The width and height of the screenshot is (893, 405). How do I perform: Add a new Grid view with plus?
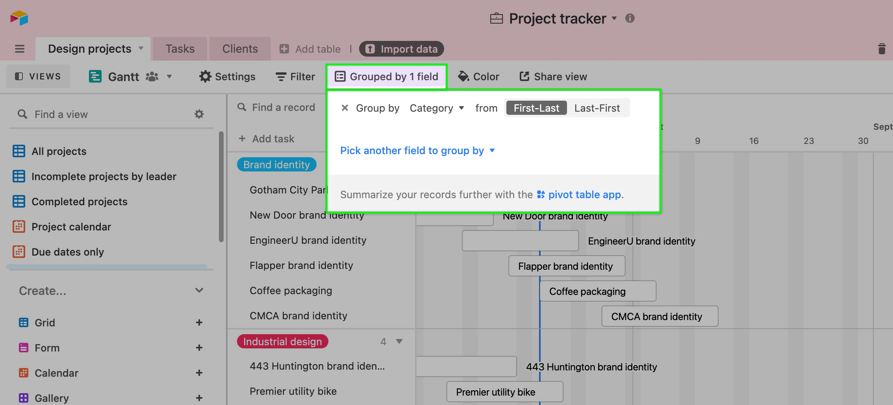199,322
